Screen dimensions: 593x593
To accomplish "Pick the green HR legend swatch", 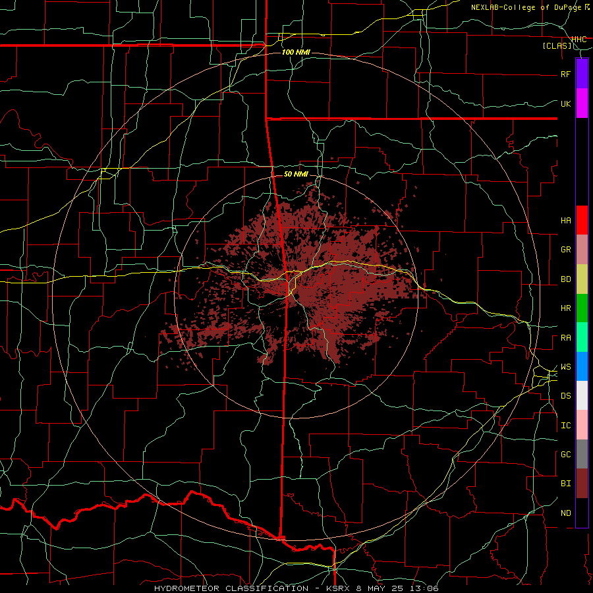I will coord(582,308).
